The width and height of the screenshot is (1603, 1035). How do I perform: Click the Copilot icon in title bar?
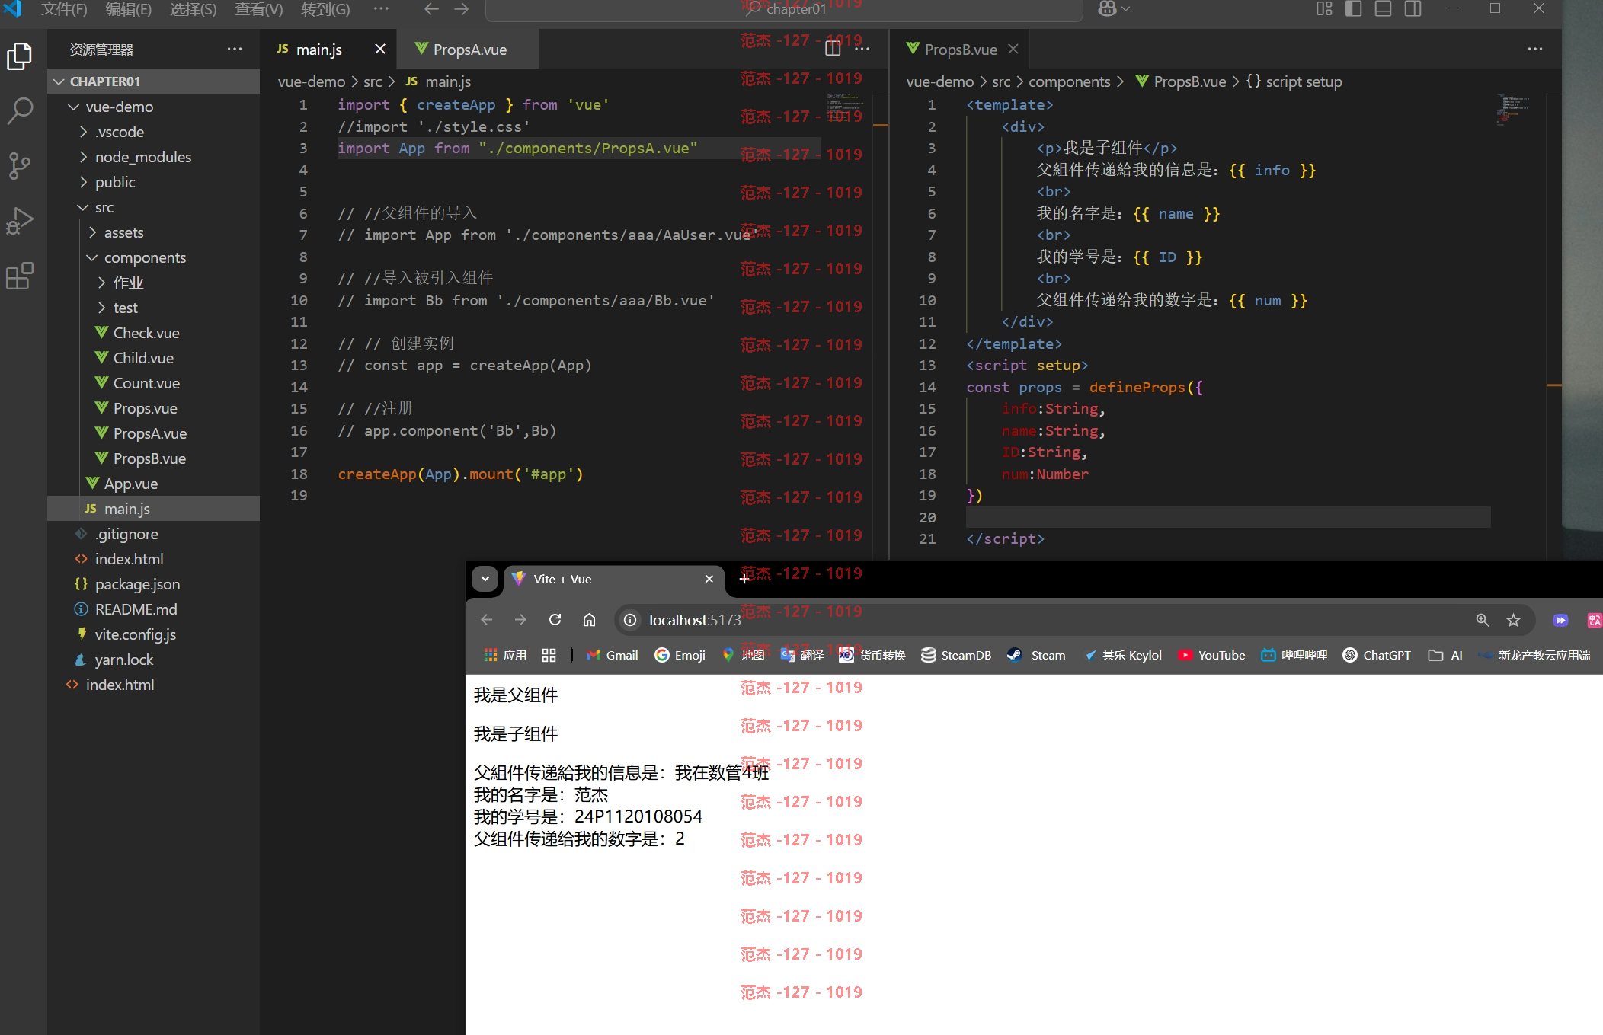pyautogui.click(x=1108, y=8)
